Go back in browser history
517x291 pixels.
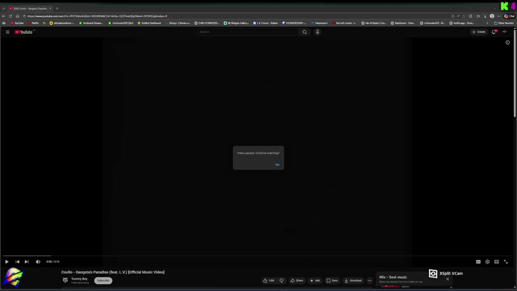[x=4, y=16]
